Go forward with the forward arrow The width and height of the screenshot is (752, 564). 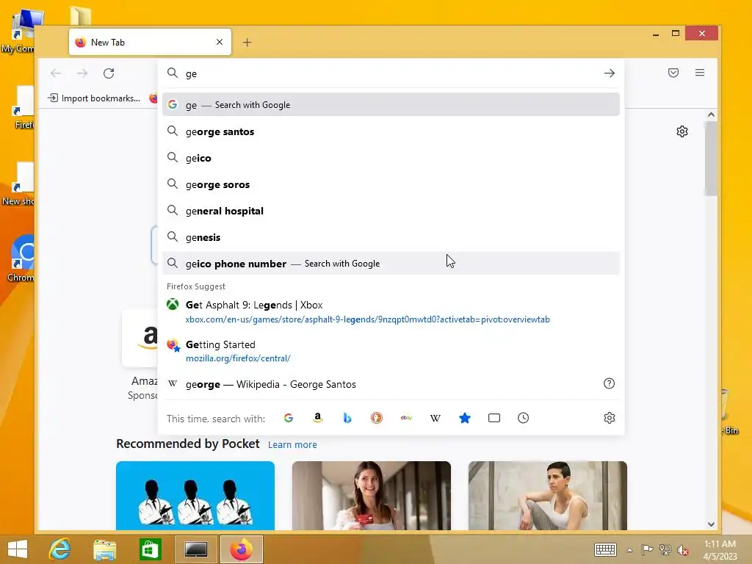click(x=82, y=73)
